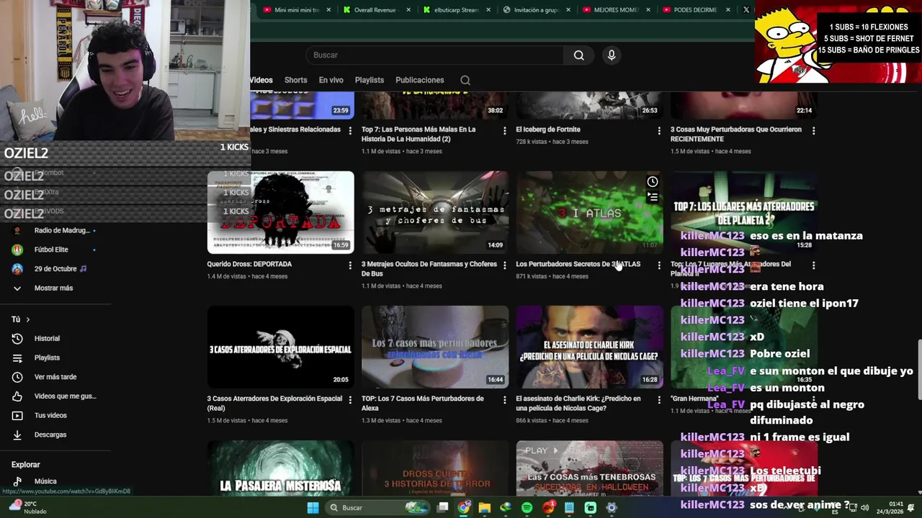Switch to the Shorts tab

[x=295, y=81]
